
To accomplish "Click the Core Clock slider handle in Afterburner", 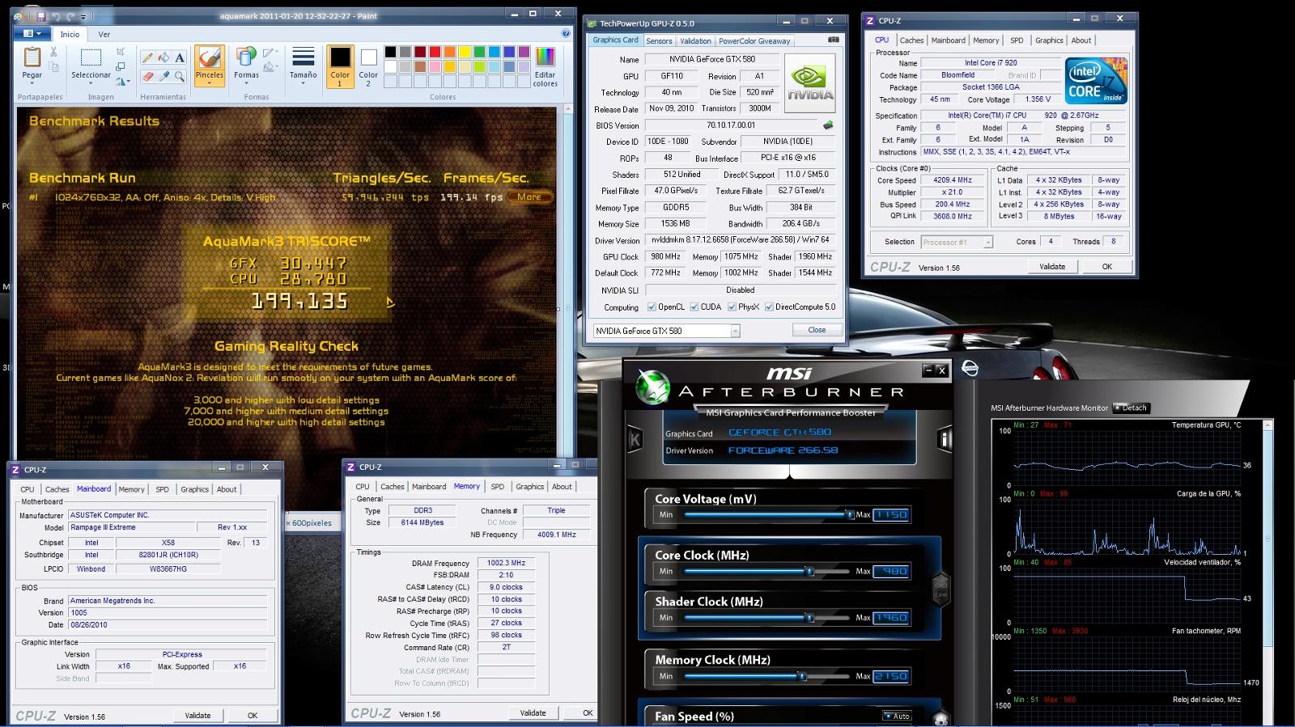I will 809,572.
